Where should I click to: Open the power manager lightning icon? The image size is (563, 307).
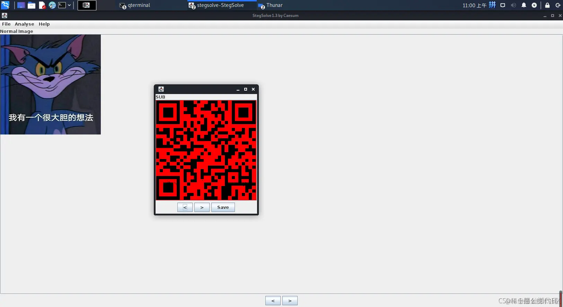click(534, 5)
